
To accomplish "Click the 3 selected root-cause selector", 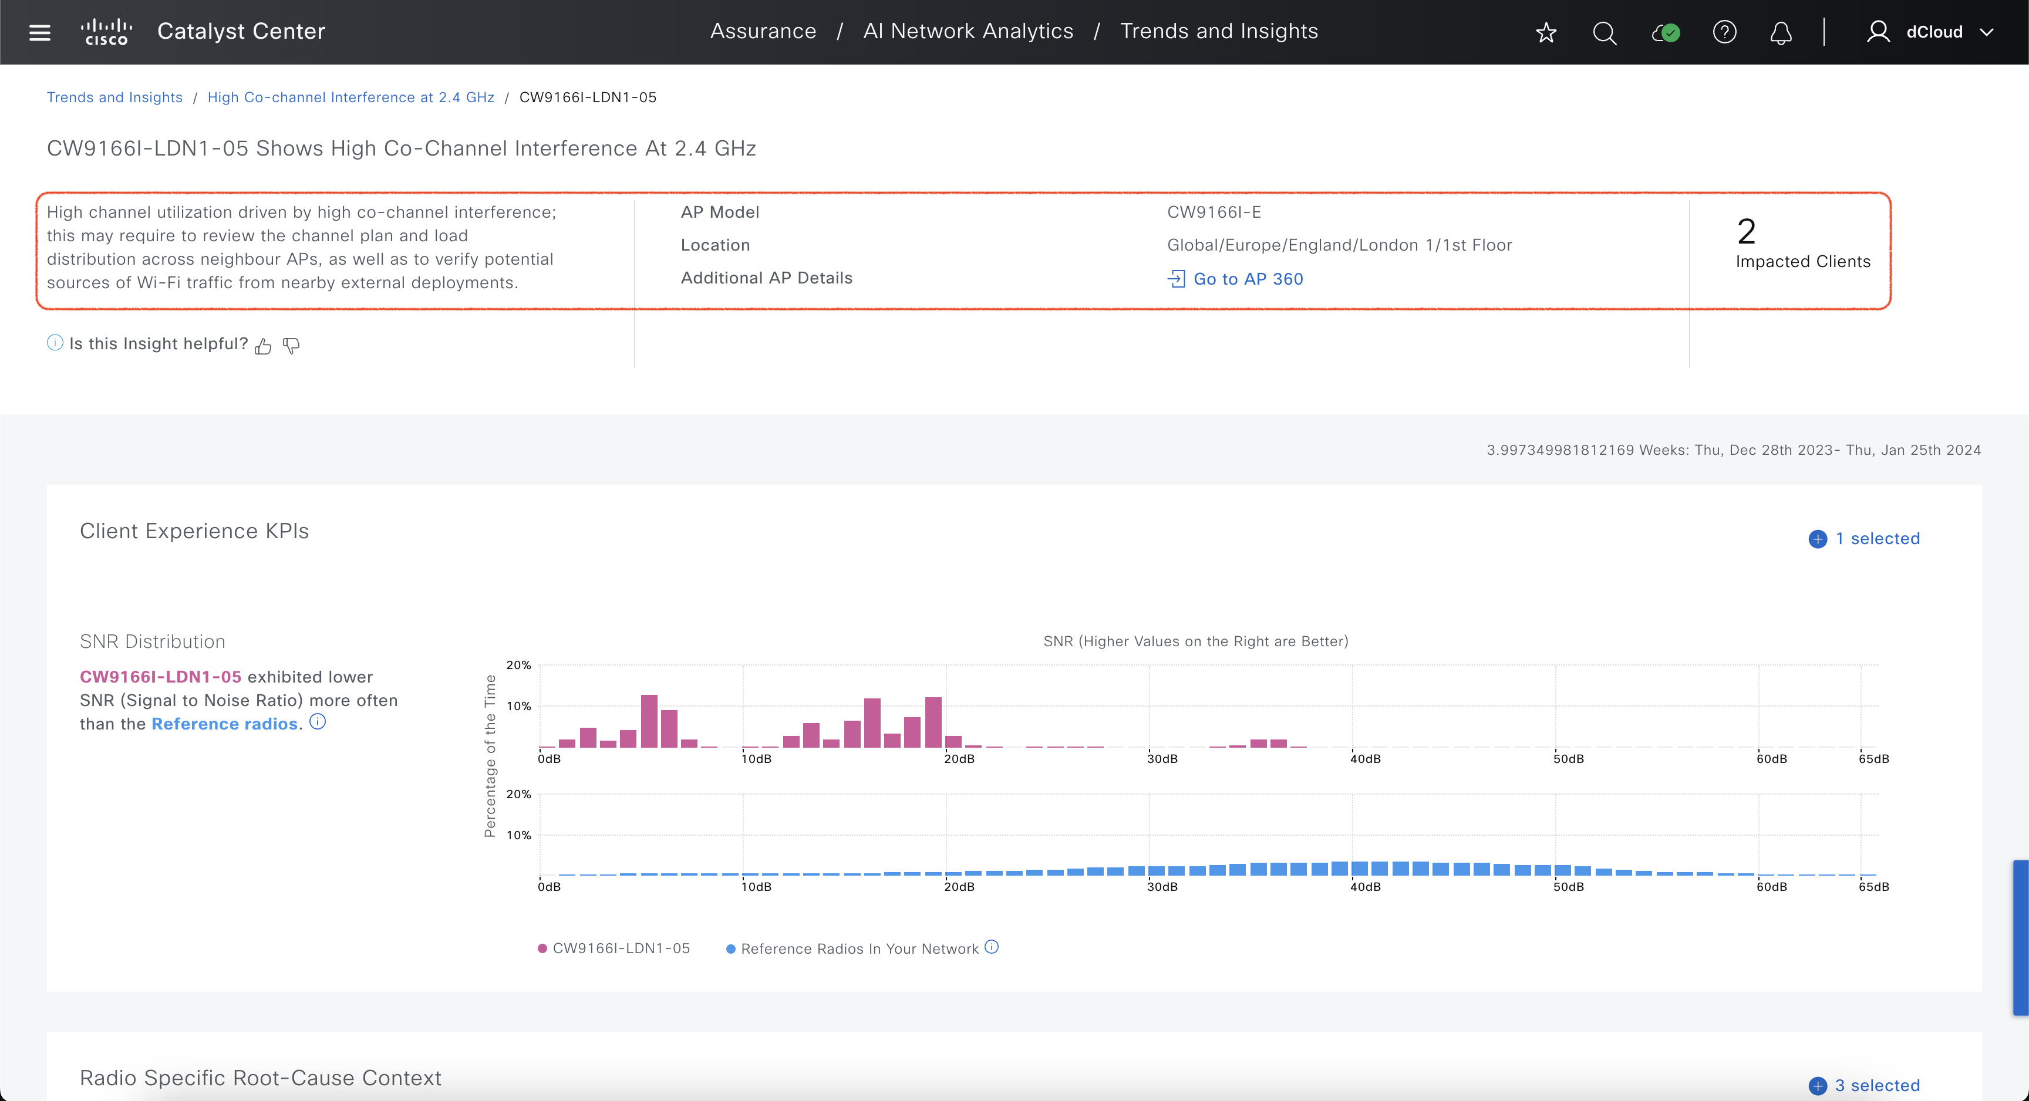I will pos(1877,1086).
